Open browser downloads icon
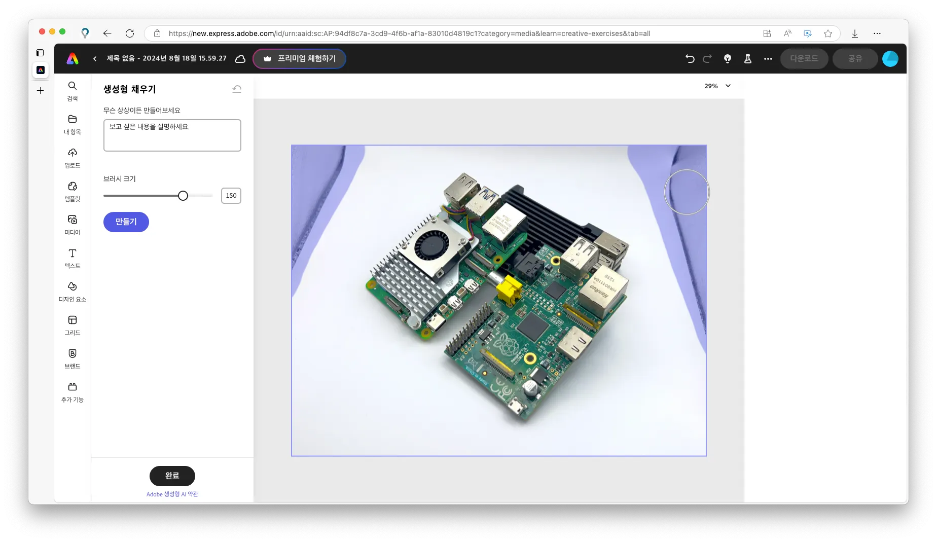937x542 pixels. pos(855,33)
